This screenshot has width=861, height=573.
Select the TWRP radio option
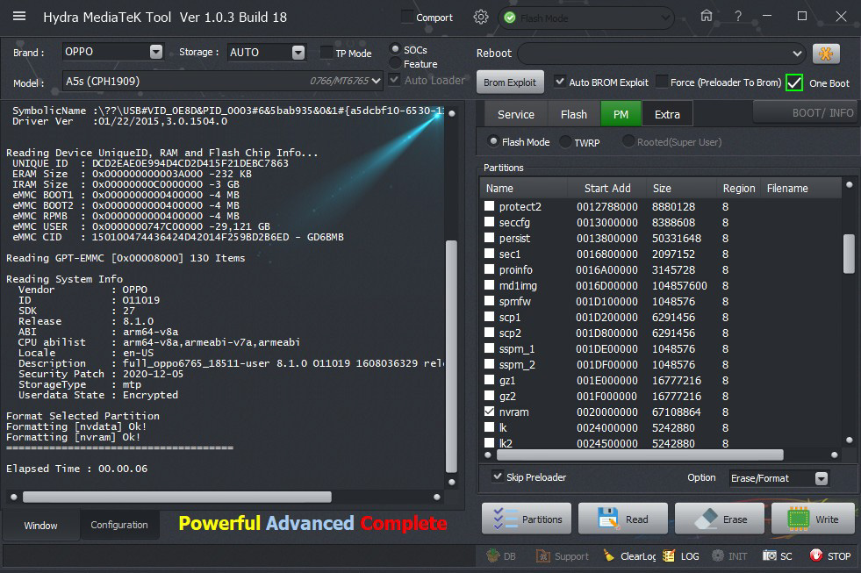point(564,141)
